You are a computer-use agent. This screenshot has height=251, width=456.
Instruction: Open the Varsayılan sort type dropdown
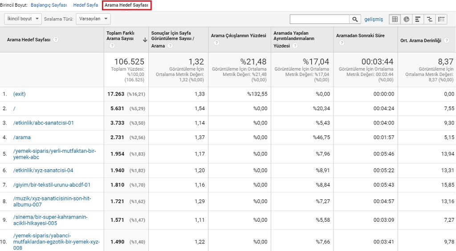(93, 19)
